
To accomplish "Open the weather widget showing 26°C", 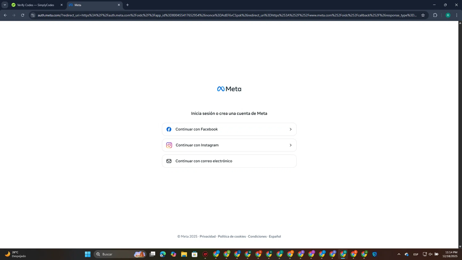I will coord(15,254).
